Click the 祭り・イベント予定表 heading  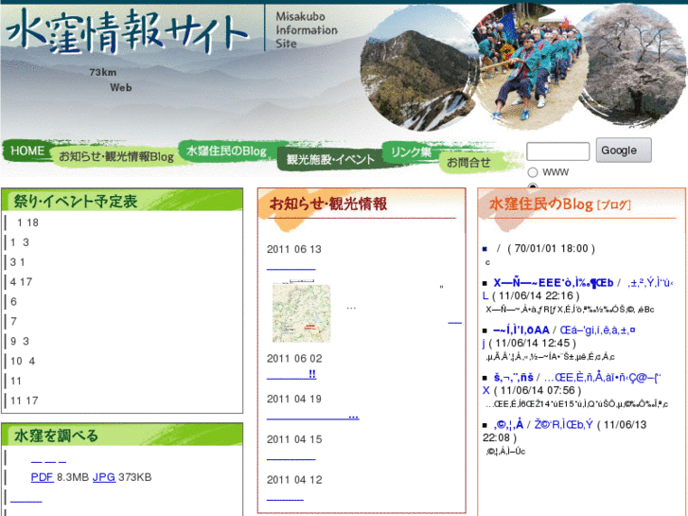tap(76, 201)
